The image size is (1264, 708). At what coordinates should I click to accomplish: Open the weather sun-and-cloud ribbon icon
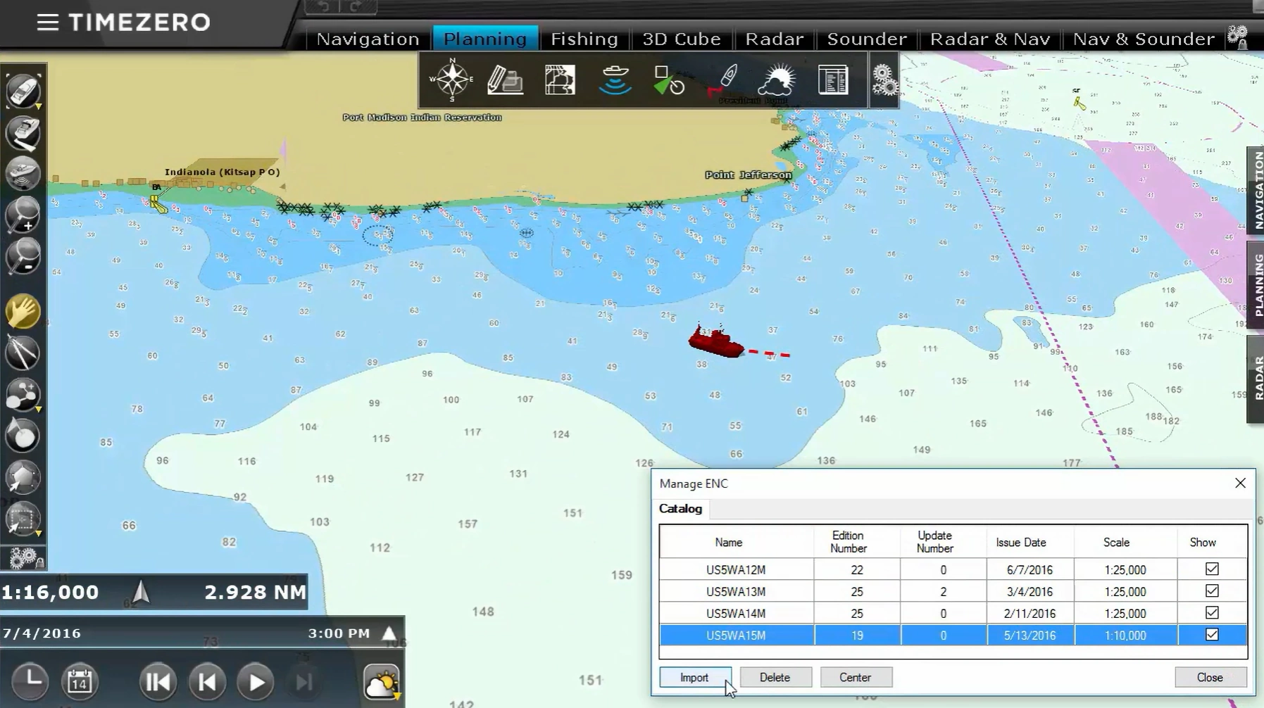coord(777,80)
